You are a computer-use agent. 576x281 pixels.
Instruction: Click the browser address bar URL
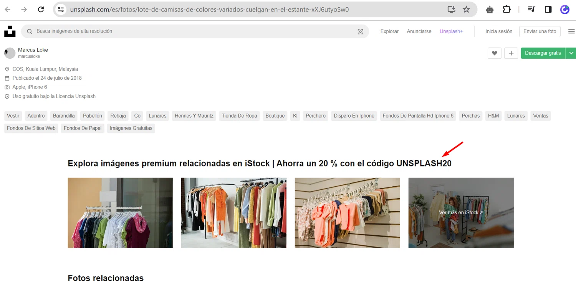click(x=209, y=10)
